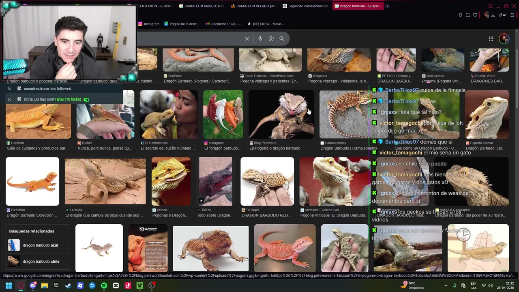
Task: Open the ESP LAA language switcher
Action: (x=474, y=286)
